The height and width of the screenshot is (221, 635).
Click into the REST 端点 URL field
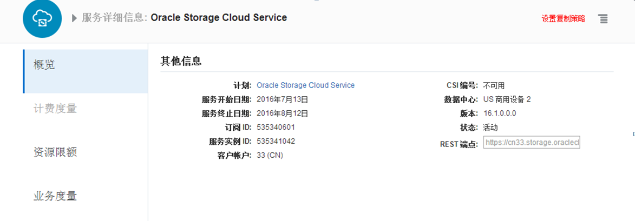pos(531,143)
